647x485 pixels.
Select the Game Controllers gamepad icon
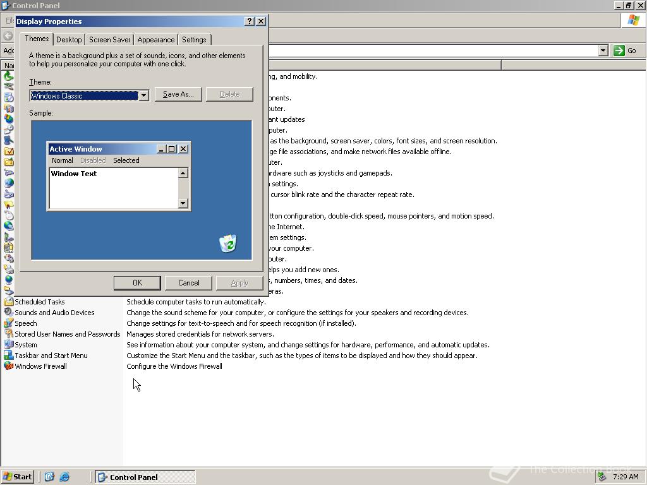click(x=8, y=173)
